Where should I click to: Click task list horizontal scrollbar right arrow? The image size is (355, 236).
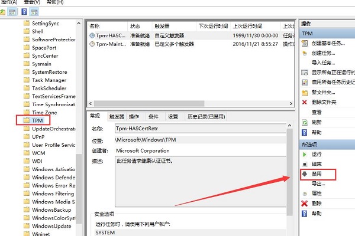tap(291, 103)
